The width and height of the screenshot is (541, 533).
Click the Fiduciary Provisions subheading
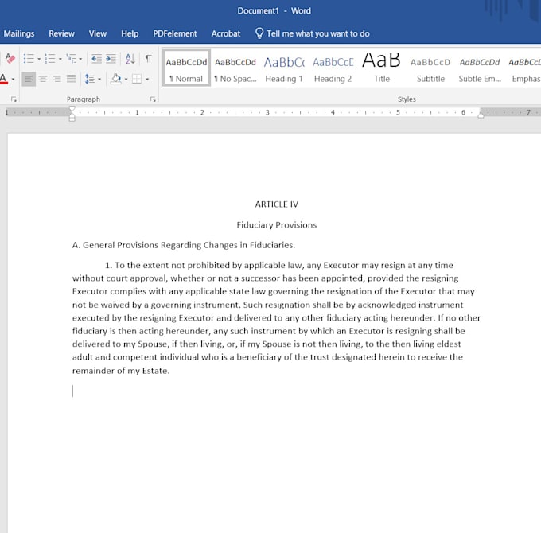tap(276, 225)
